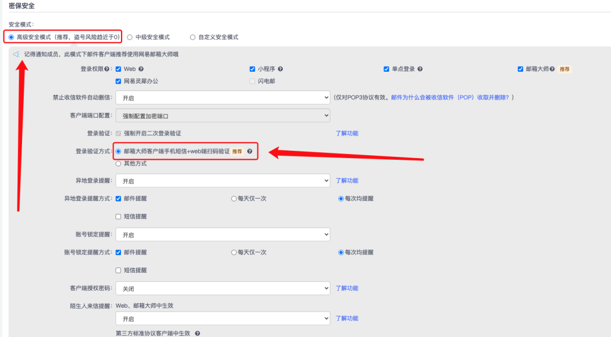Click the 强制开启二次登录验证 checkbox

[118, 133]
